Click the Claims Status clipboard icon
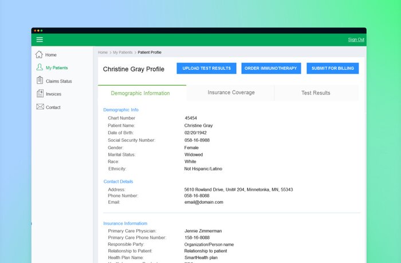401x263 pixels. [40, 81]
